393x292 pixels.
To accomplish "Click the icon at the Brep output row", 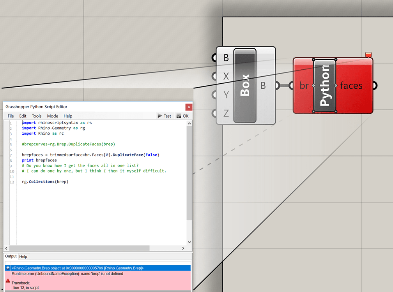I will tap(8, 268).
